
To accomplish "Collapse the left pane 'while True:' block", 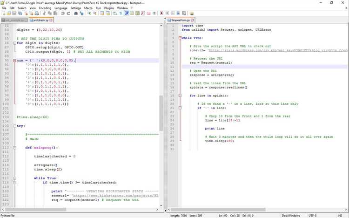I will (15, 178).
